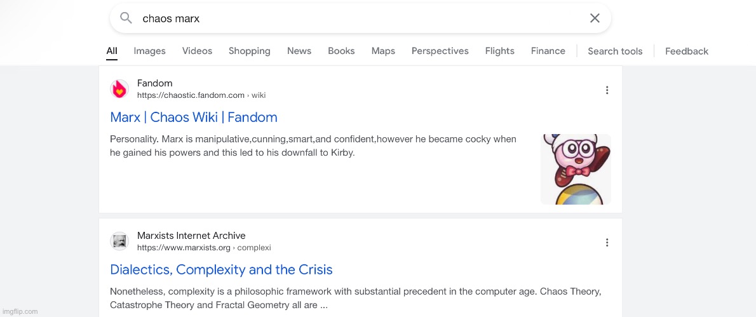Click the search field containing chaos marx
Screen dimensions: 756x317
click(x=356, y=18)
